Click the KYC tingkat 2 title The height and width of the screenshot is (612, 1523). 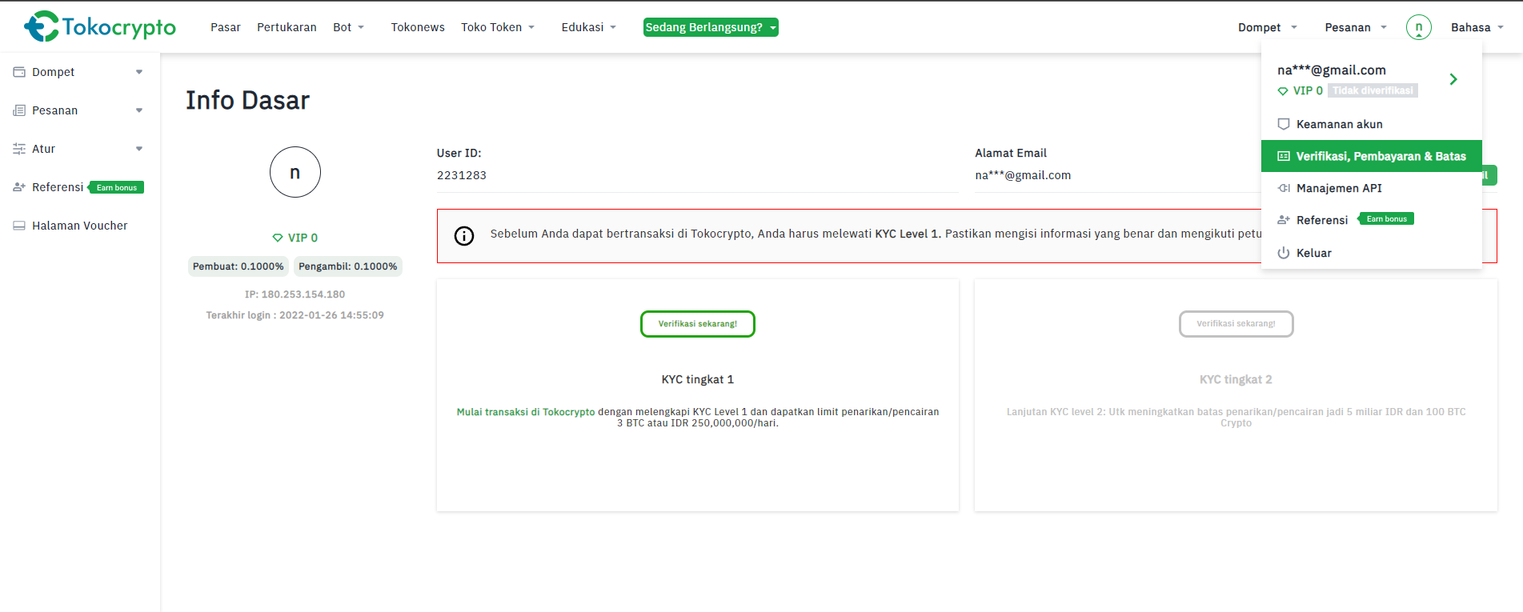pos(1236,379)
